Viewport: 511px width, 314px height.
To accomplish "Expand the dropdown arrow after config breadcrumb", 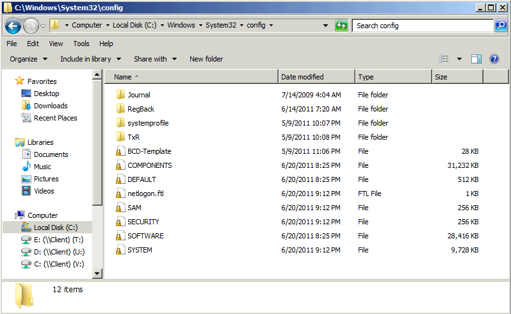I will coord(271,25).
